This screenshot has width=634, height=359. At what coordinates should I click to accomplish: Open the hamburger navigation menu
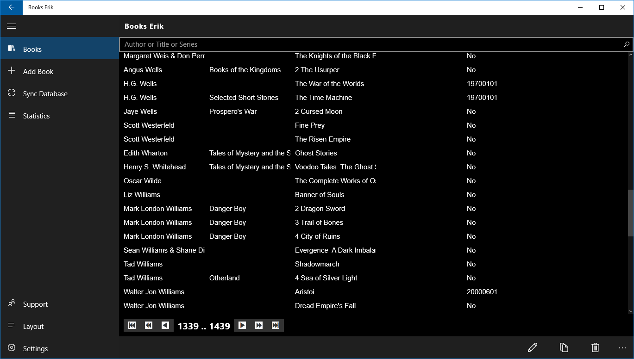tap(12, 26)
